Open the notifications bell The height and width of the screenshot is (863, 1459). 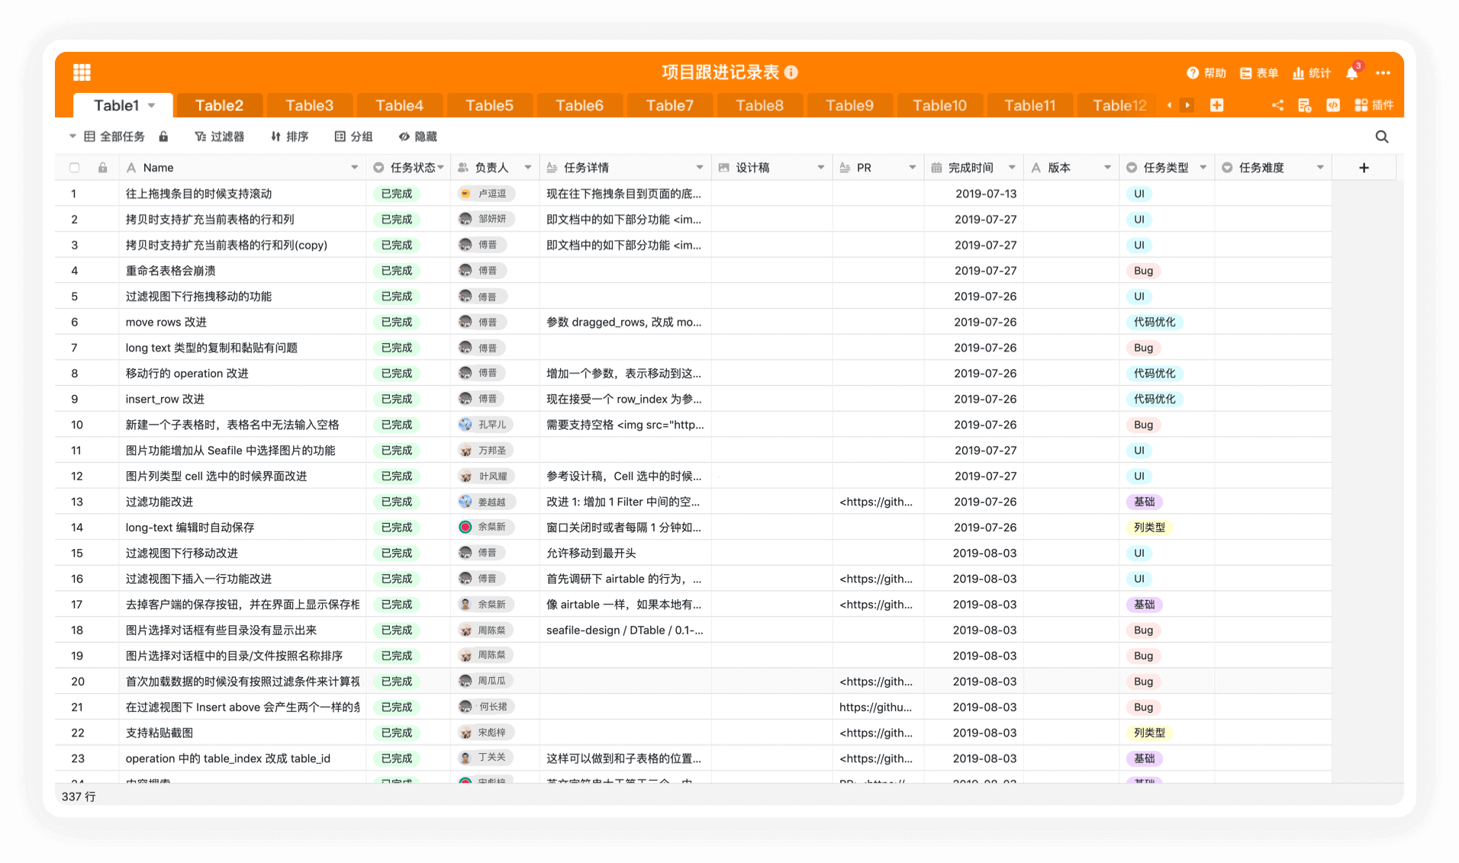click(1352, 73)
